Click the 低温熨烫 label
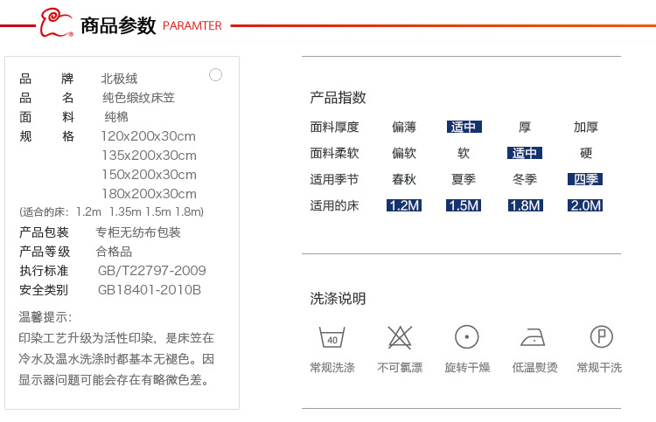Screen dimensions: 656x422 click(x=534, y=367)
